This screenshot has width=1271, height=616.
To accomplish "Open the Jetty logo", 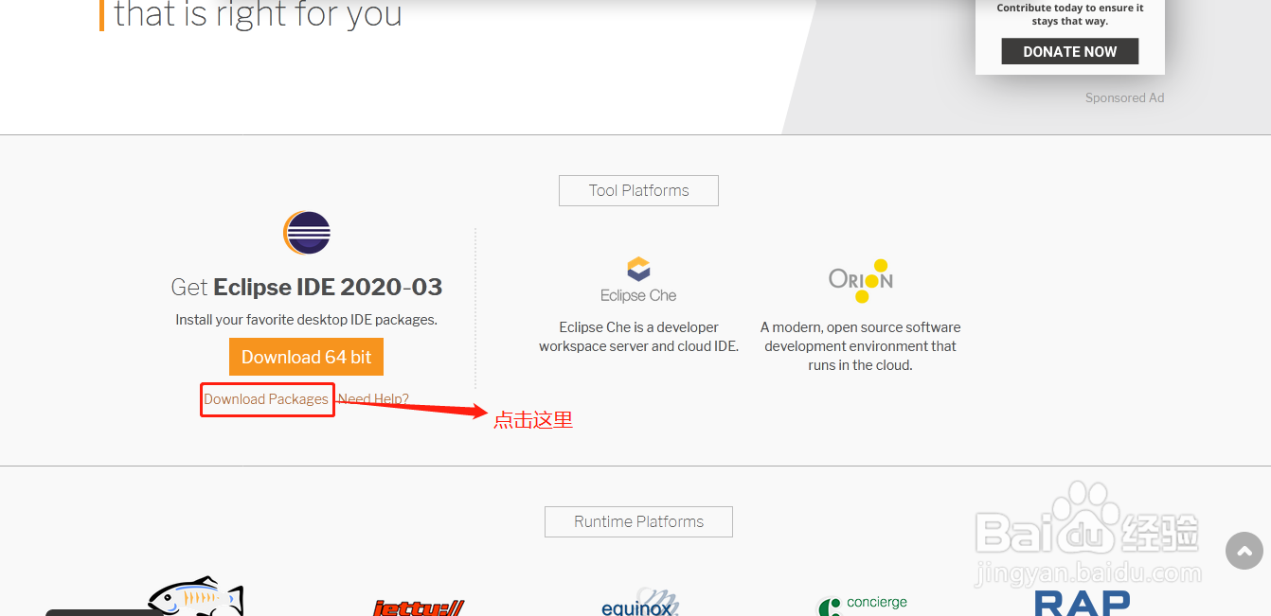I will tap(418, 607).
